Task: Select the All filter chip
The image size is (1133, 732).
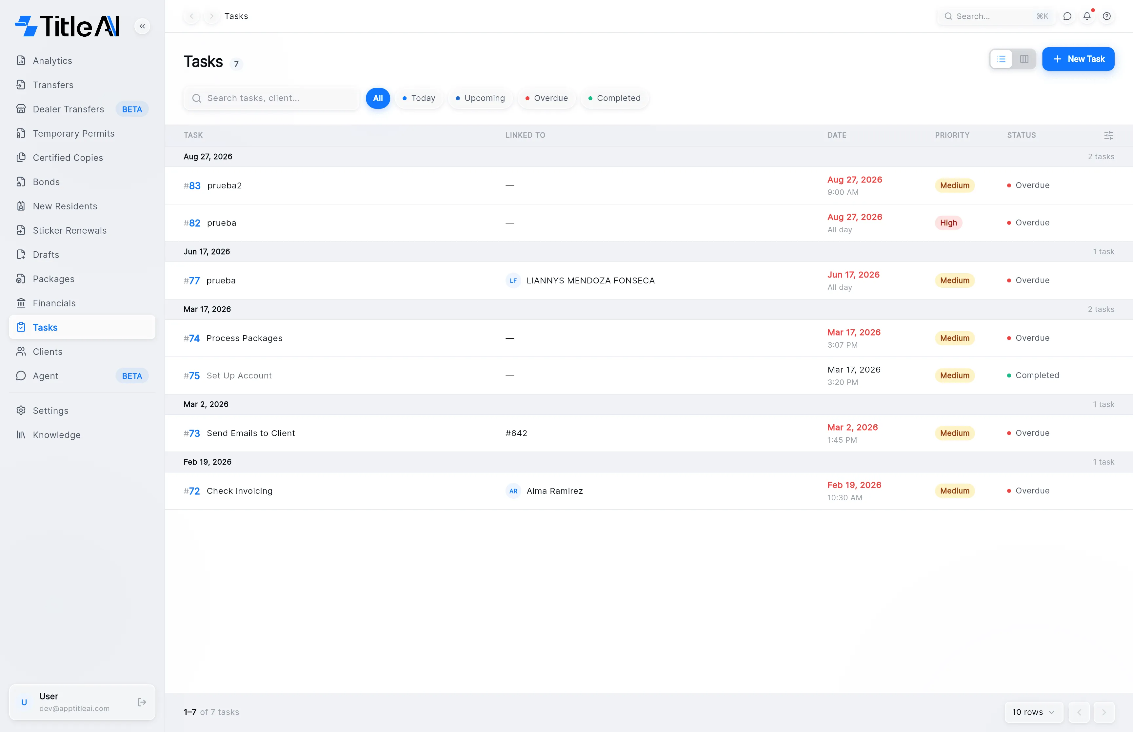Action: (x=378, y=98)
